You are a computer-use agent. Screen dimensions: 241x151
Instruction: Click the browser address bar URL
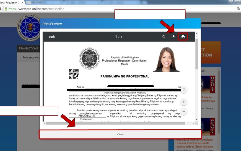(x=36, y=9)
